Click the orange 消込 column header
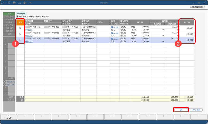The height and width of the screenshot is (124, 208). pyautogui.click(x=20, y=22)
